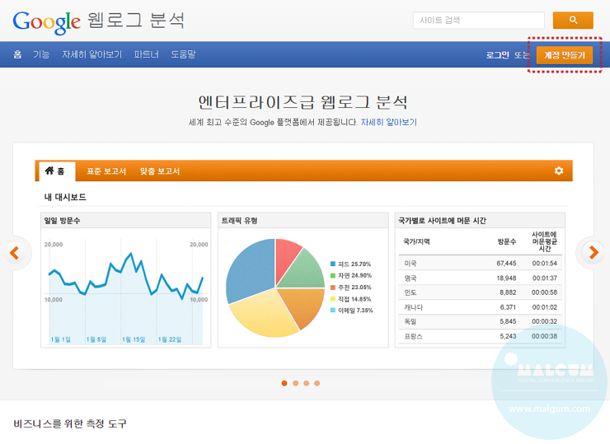This screenshot has width=610, height=444.
Task: Click the 1월 15일 label on the chart
Action: [x=133, y=339]
